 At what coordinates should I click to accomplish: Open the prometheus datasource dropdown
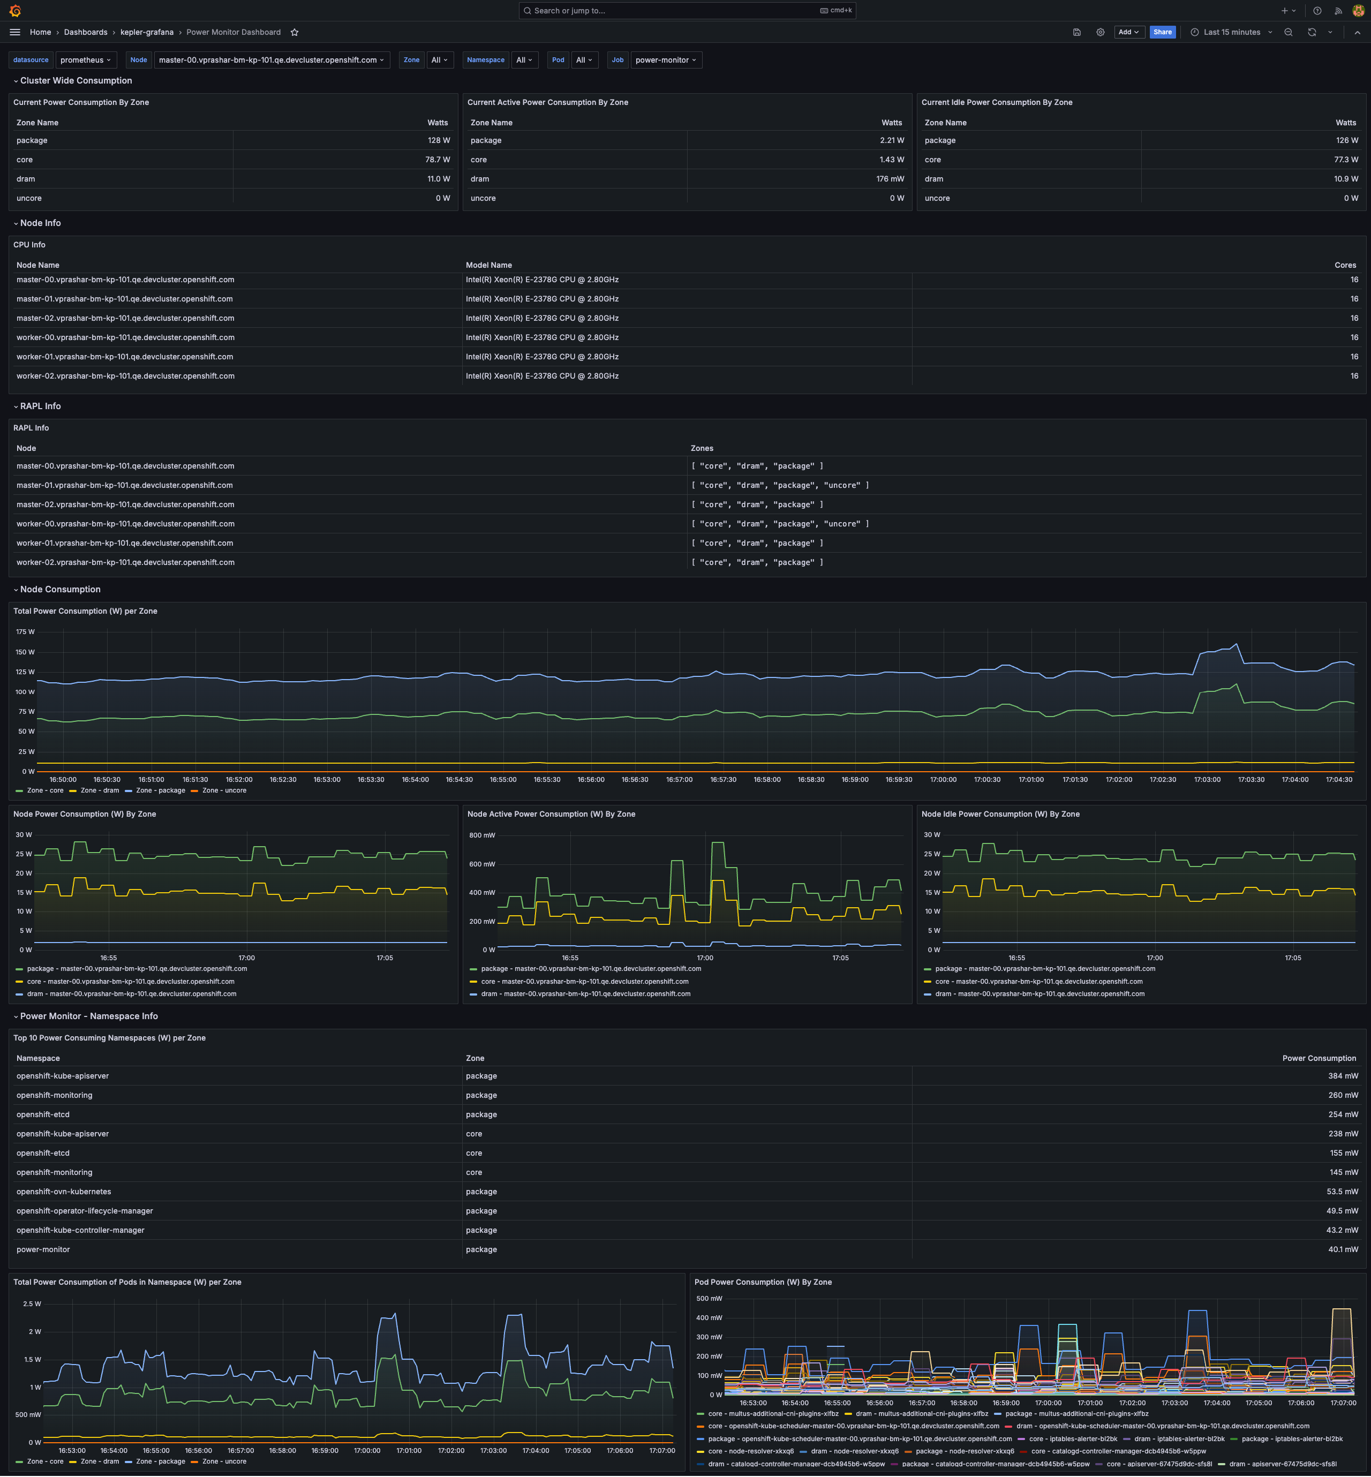[86, 60]
